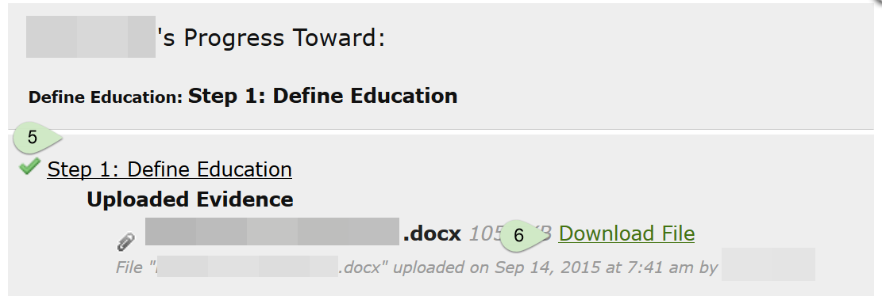Viewport: 882px width, 296px height.
Task: Open the Step 1: Define Education link
Action: click(169, 169)
